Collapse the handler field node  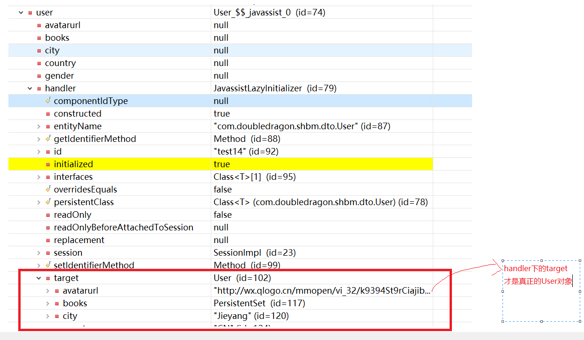(30, 88)
